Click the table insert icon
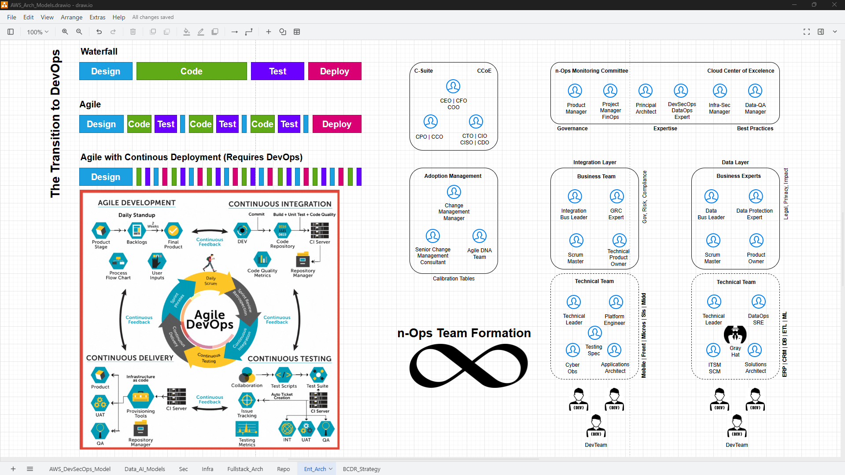 pyautogui.click(x=297, y=32)
